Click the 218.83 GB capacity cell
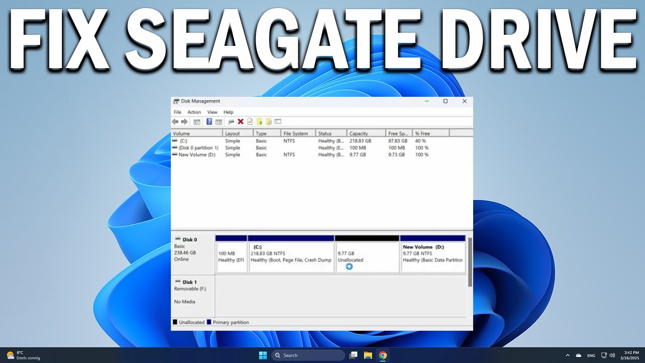This screenshot has height=363, width=645. (x=360, y=141)
